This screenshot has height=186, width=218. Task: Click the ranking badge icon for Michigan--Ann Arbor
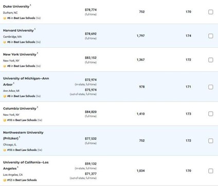[x=5, y=96]
